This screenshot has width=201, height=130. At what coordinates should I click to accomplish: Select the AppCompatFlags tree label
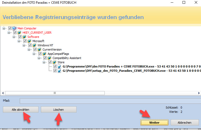point(58,54)
